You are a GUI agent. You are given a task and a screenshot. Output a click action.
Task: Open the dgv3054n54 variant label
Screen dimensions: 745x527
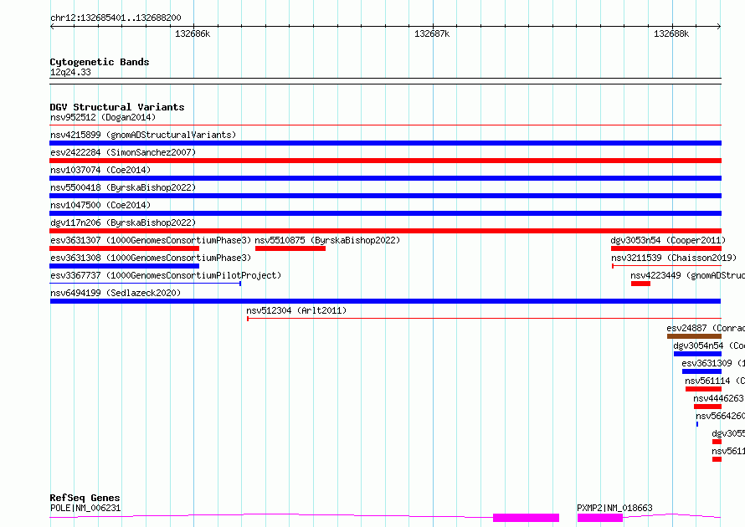click(x=709, y=345)
